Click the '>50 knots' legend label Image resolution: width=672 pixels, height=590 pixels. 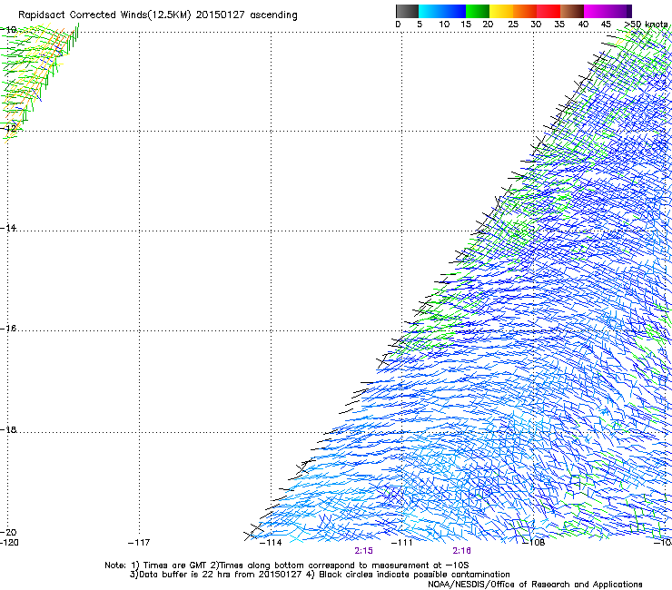pyautogui.click(x=646, y=25)
